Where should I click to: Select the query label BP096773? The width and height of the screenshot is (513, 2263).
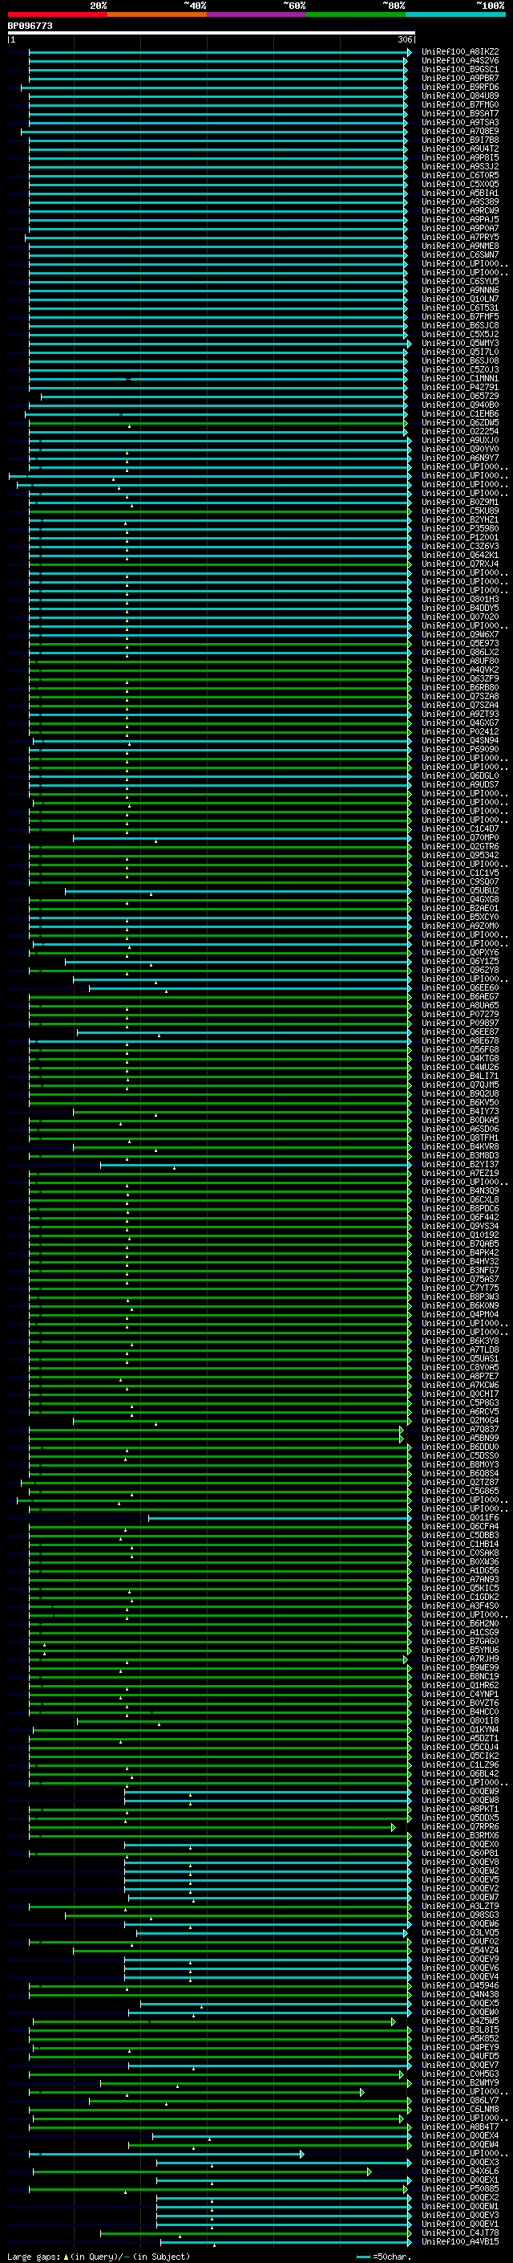click(x=30, y=26)
